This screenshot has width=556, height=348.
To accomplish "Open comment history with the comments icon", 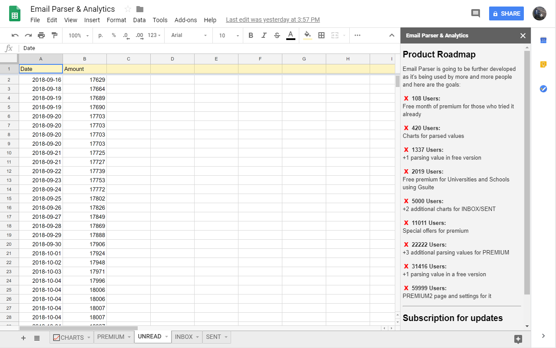I will [475, 13].
